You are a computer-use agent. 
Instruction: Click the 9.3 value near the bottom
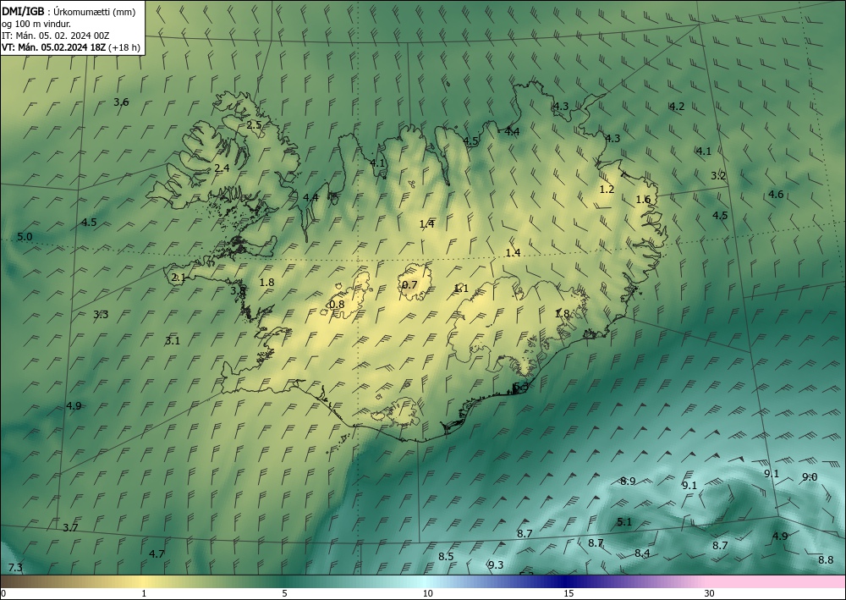495,564
